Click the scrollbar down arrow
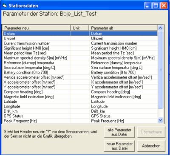 click(x=160, y=120)
